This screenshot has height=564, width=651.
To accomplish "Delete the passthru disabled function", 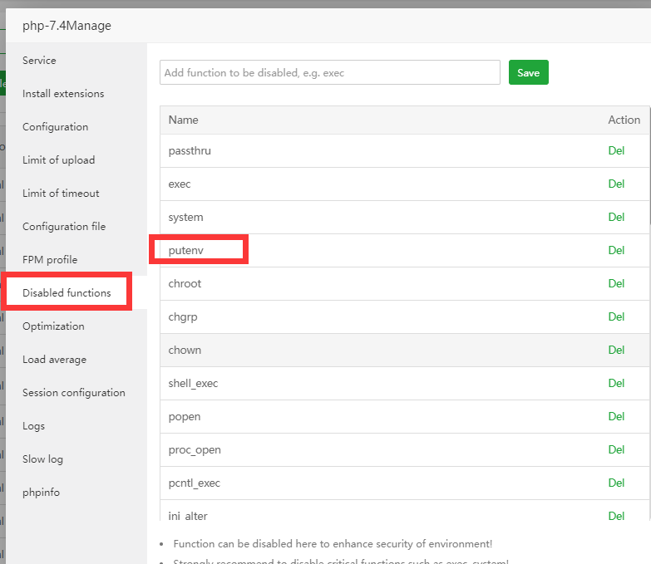I will [x=616, y=151].
